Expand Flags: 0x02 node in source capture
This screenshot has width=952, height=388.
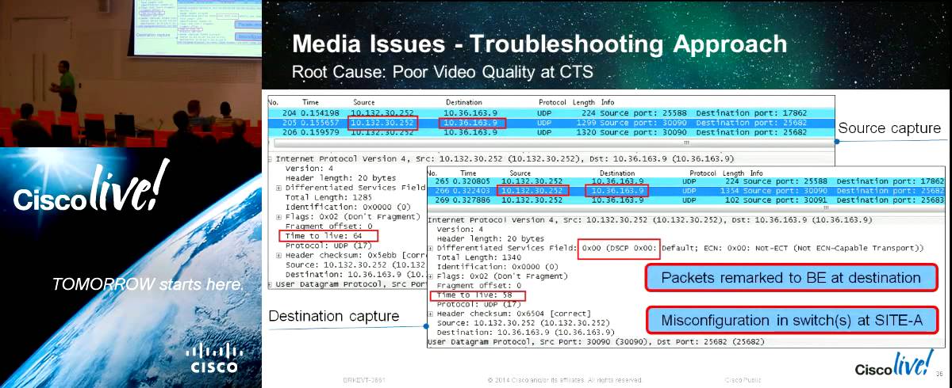[278, 216]
